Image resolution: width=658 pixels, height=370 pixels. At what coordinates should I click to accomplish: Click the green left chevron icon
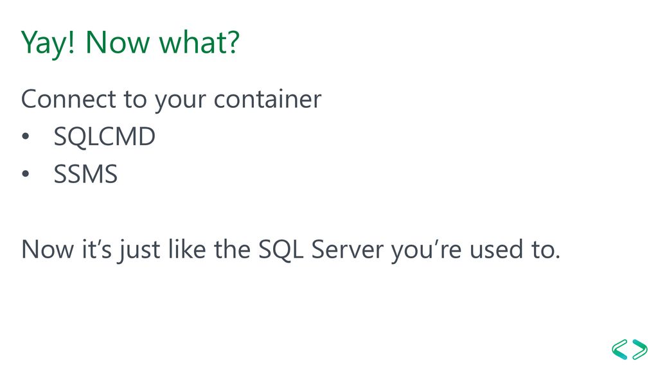coord(619,349)
